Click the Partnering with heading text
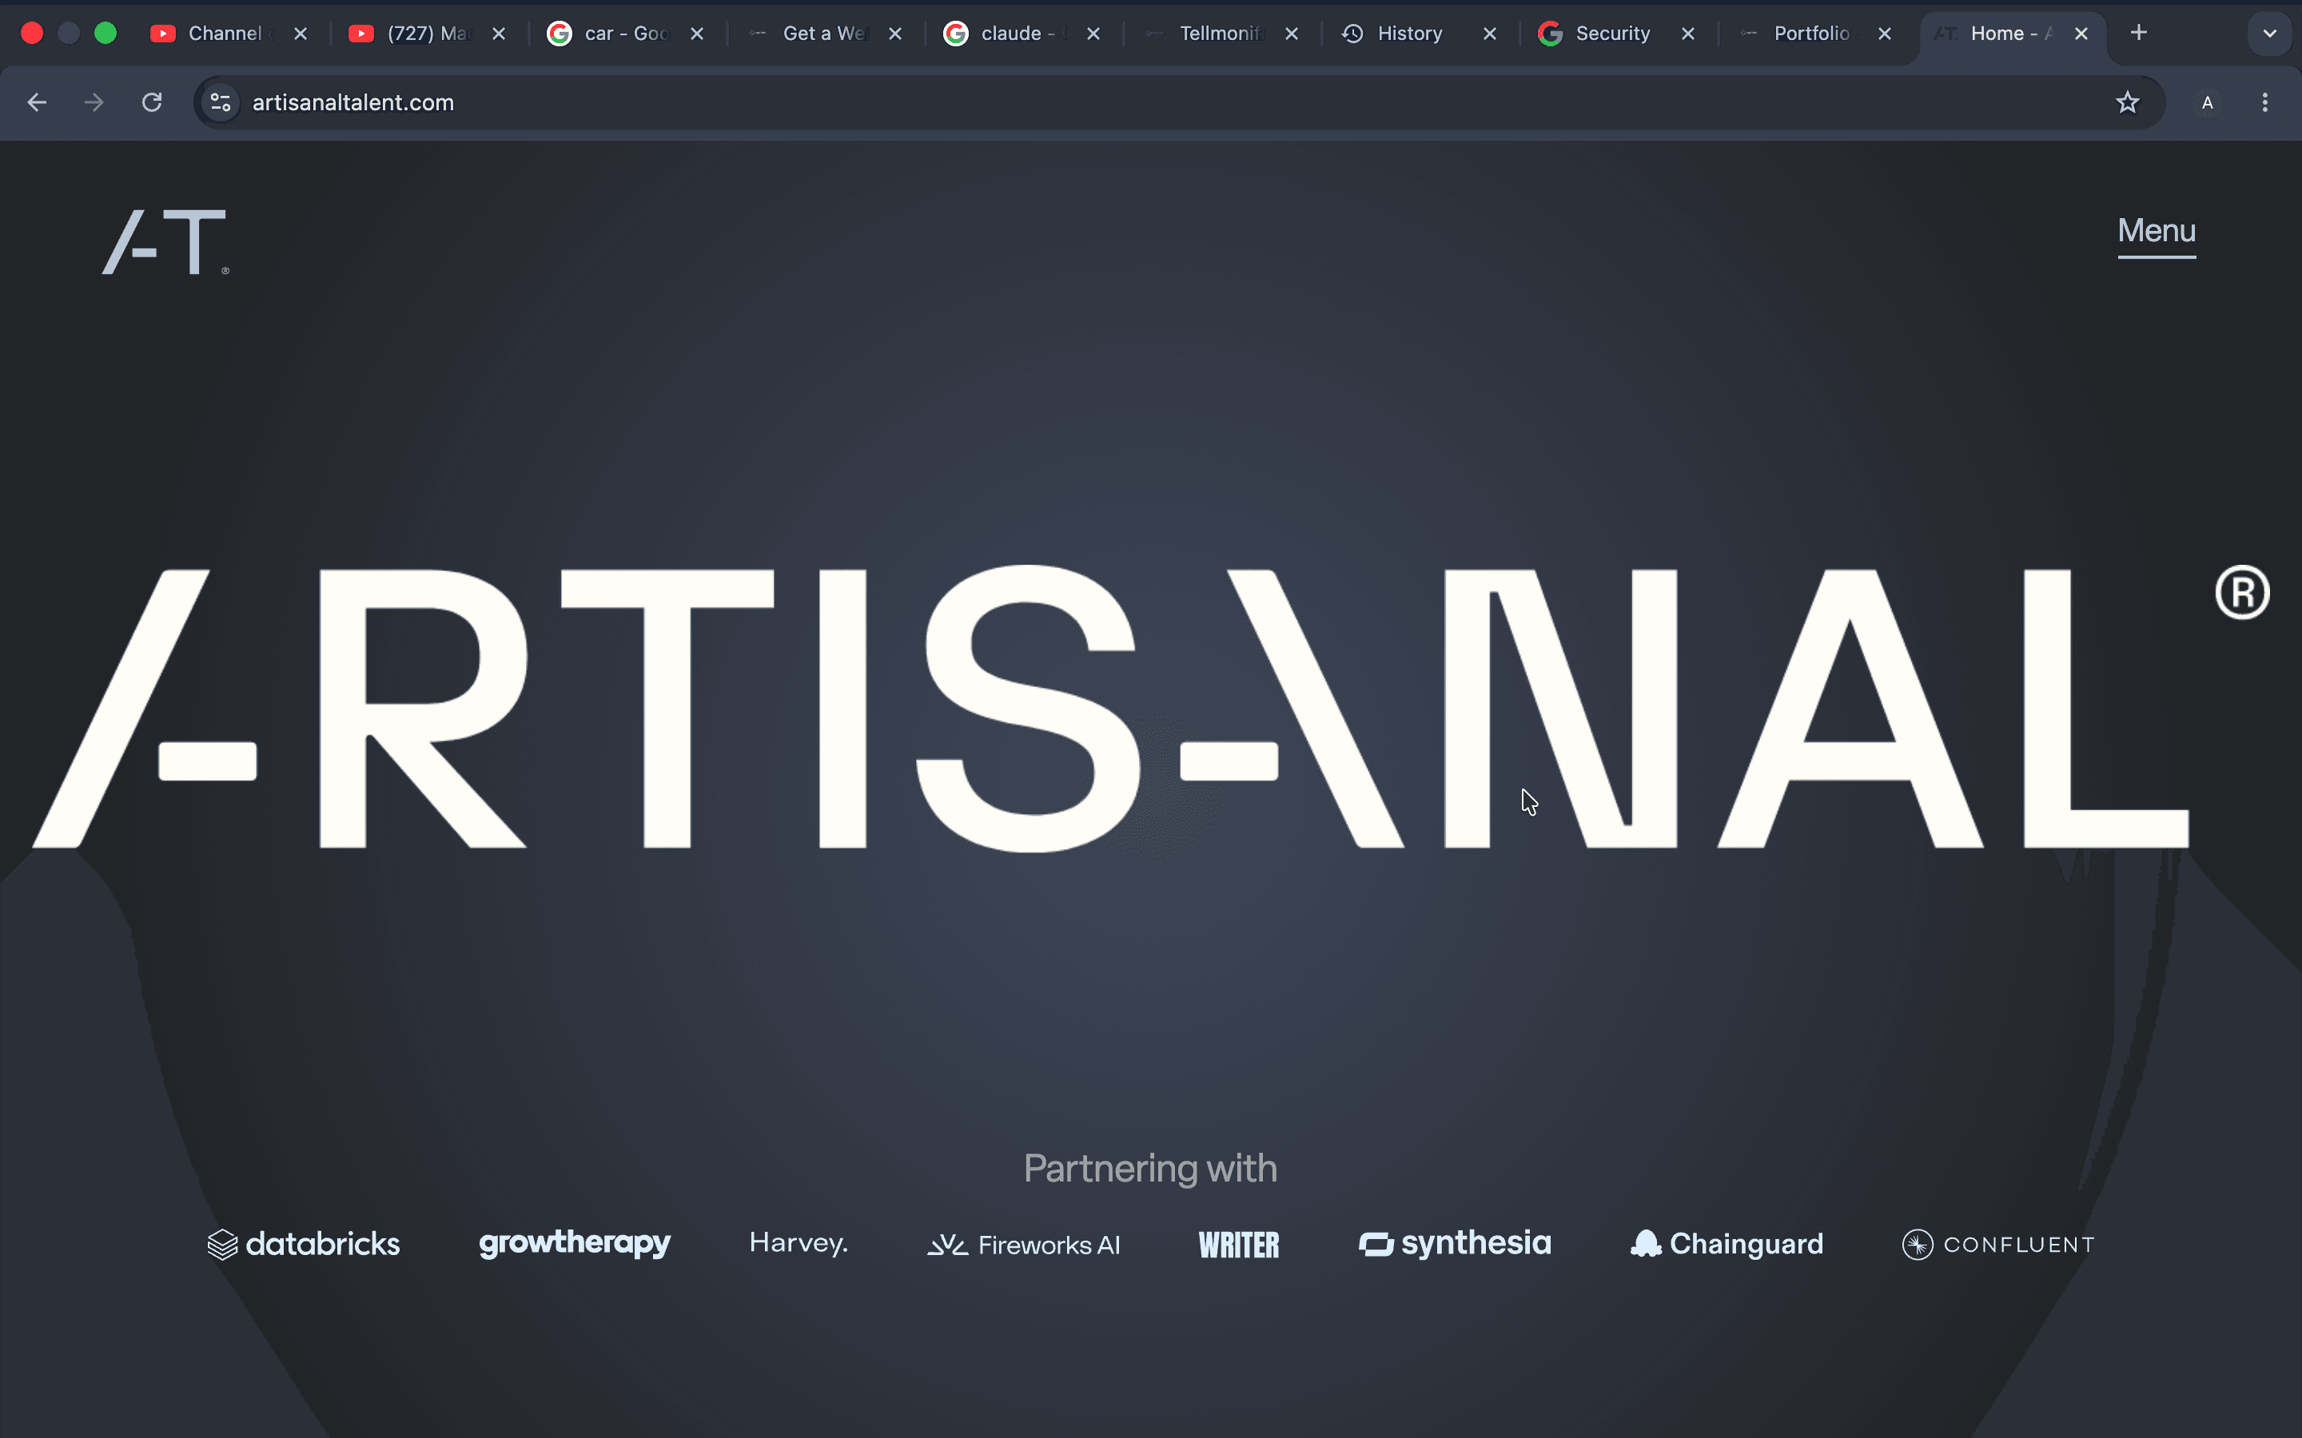This screenshot has height=1438, width=2302. 1150,1168
